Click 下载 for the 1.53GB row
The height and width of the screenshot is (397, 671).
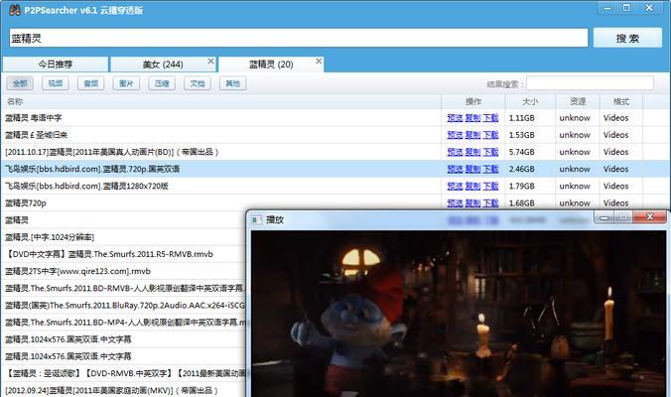point(490,135)
